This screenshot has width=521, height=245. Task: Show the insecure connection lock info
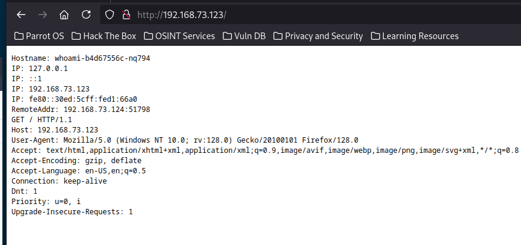(126, 14)
